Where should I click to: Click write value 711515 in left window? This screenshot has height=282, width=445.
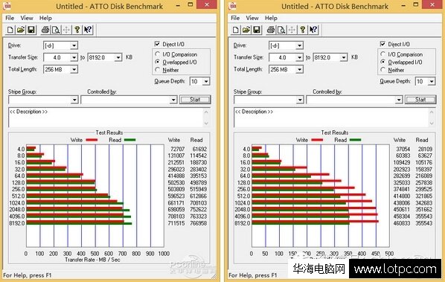tap(176, 223)
